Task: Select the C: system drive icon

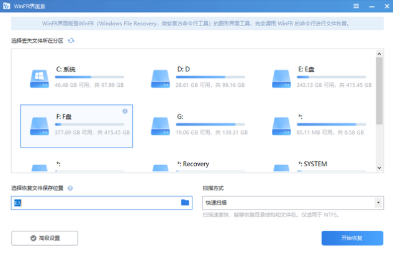Action: [39, 78]
